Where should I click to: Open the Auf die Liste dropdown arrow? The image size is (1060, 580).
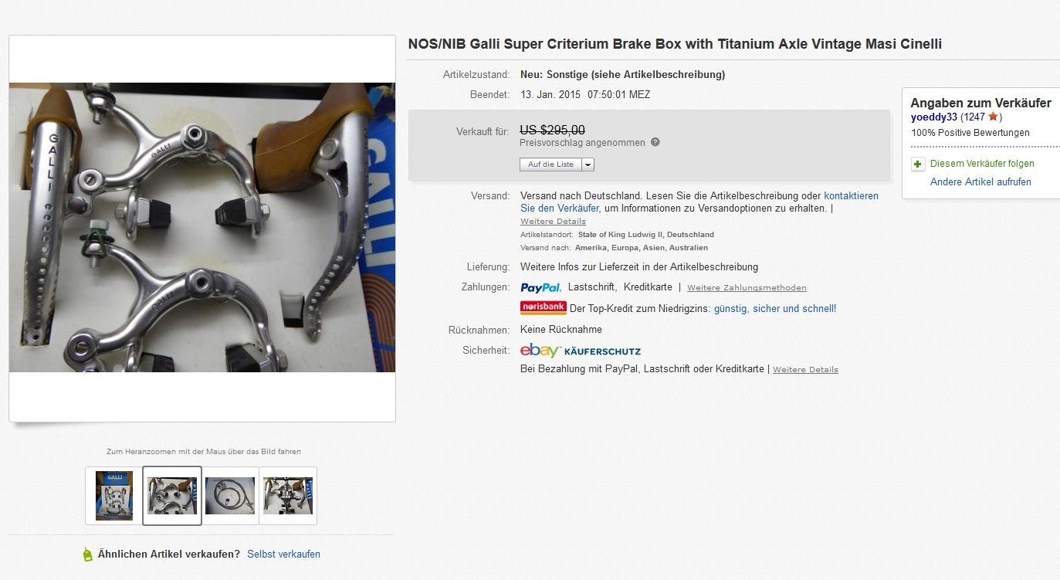point(588,165)
